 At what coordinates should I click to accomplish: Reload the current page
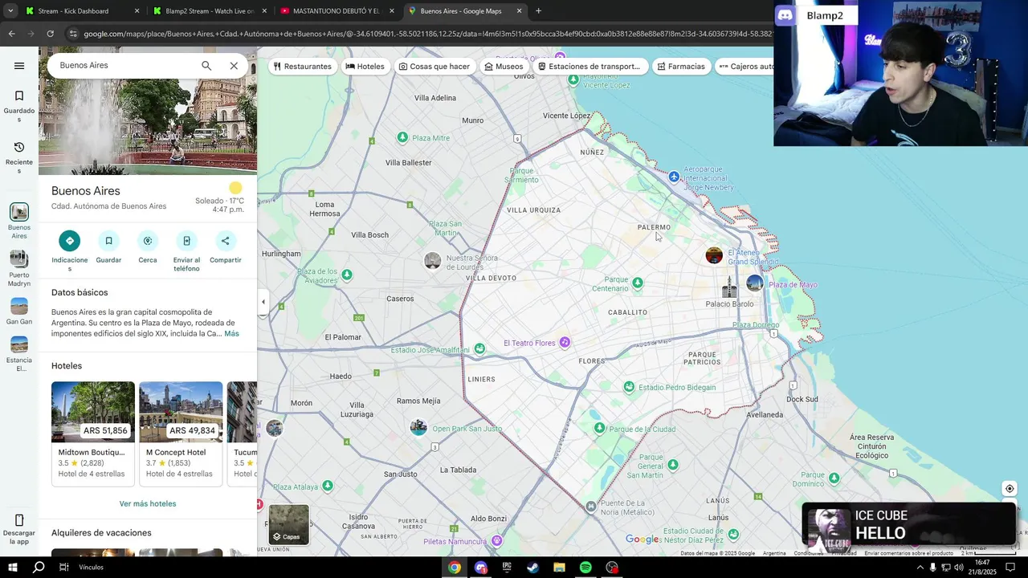click(x=50, y=34)
